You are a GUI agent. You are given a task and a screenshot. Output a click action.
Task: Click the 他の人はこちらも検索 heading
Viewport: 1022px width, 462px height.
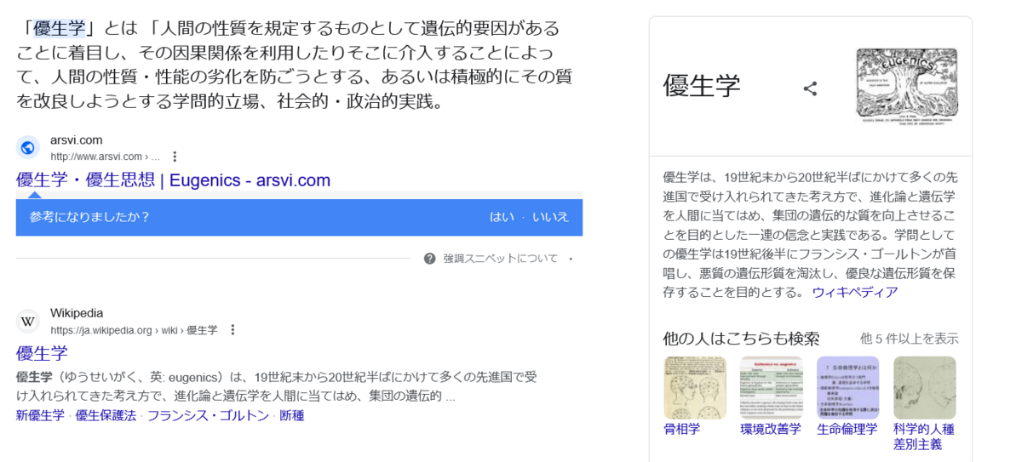pos(741,339)
